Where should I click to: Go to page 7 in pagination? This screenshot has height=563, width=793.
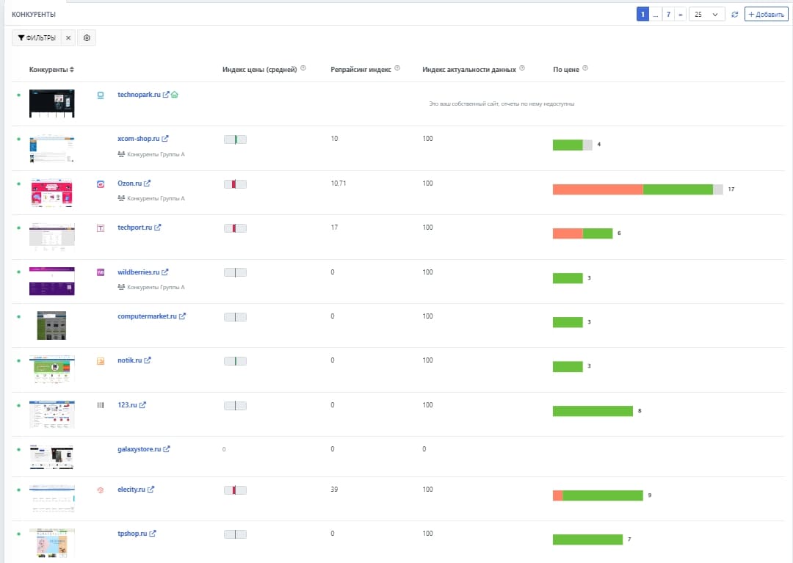click(x=668, y=15)
